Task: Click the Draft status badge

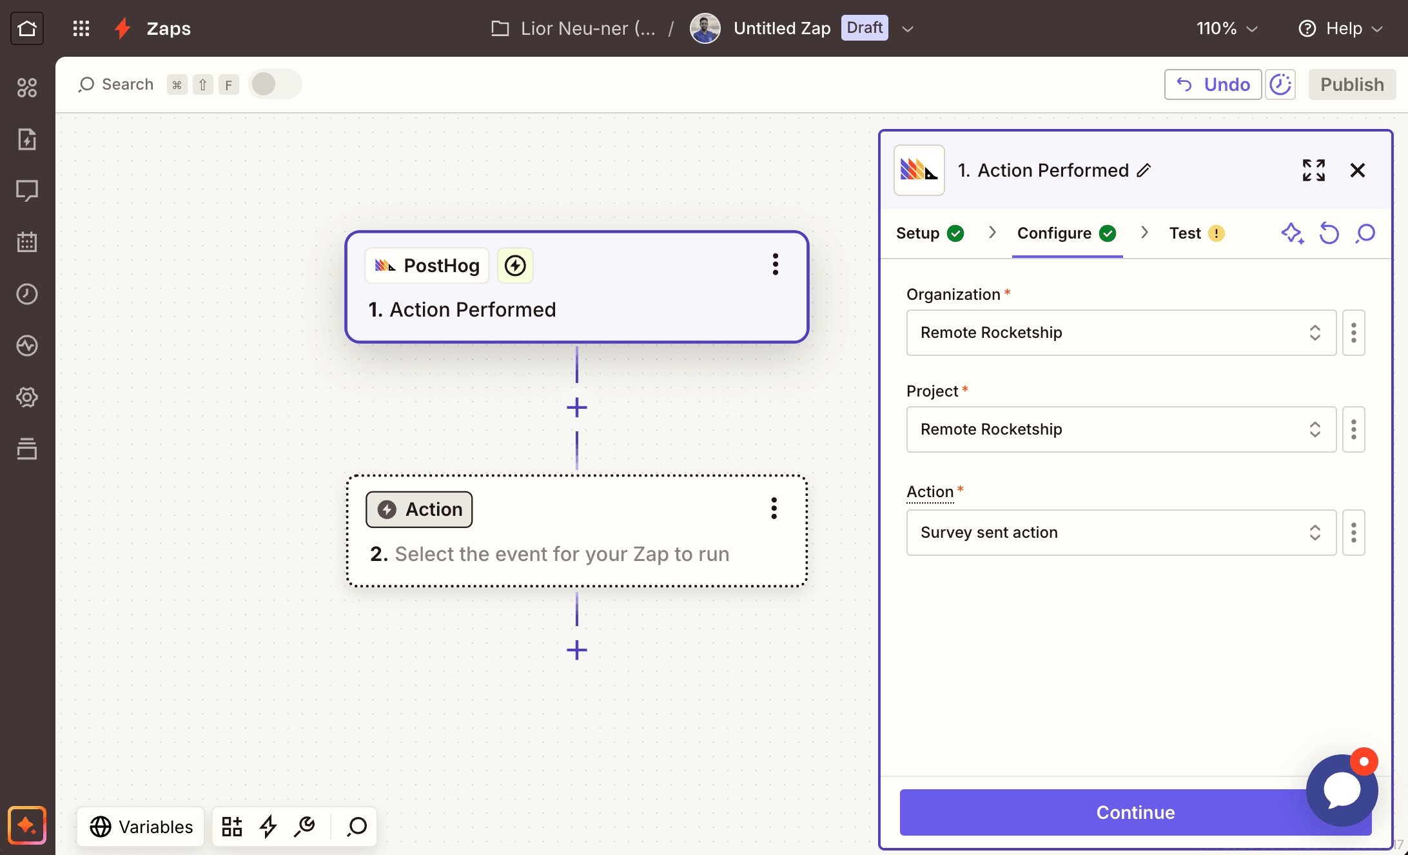Action: click(865, 28)
